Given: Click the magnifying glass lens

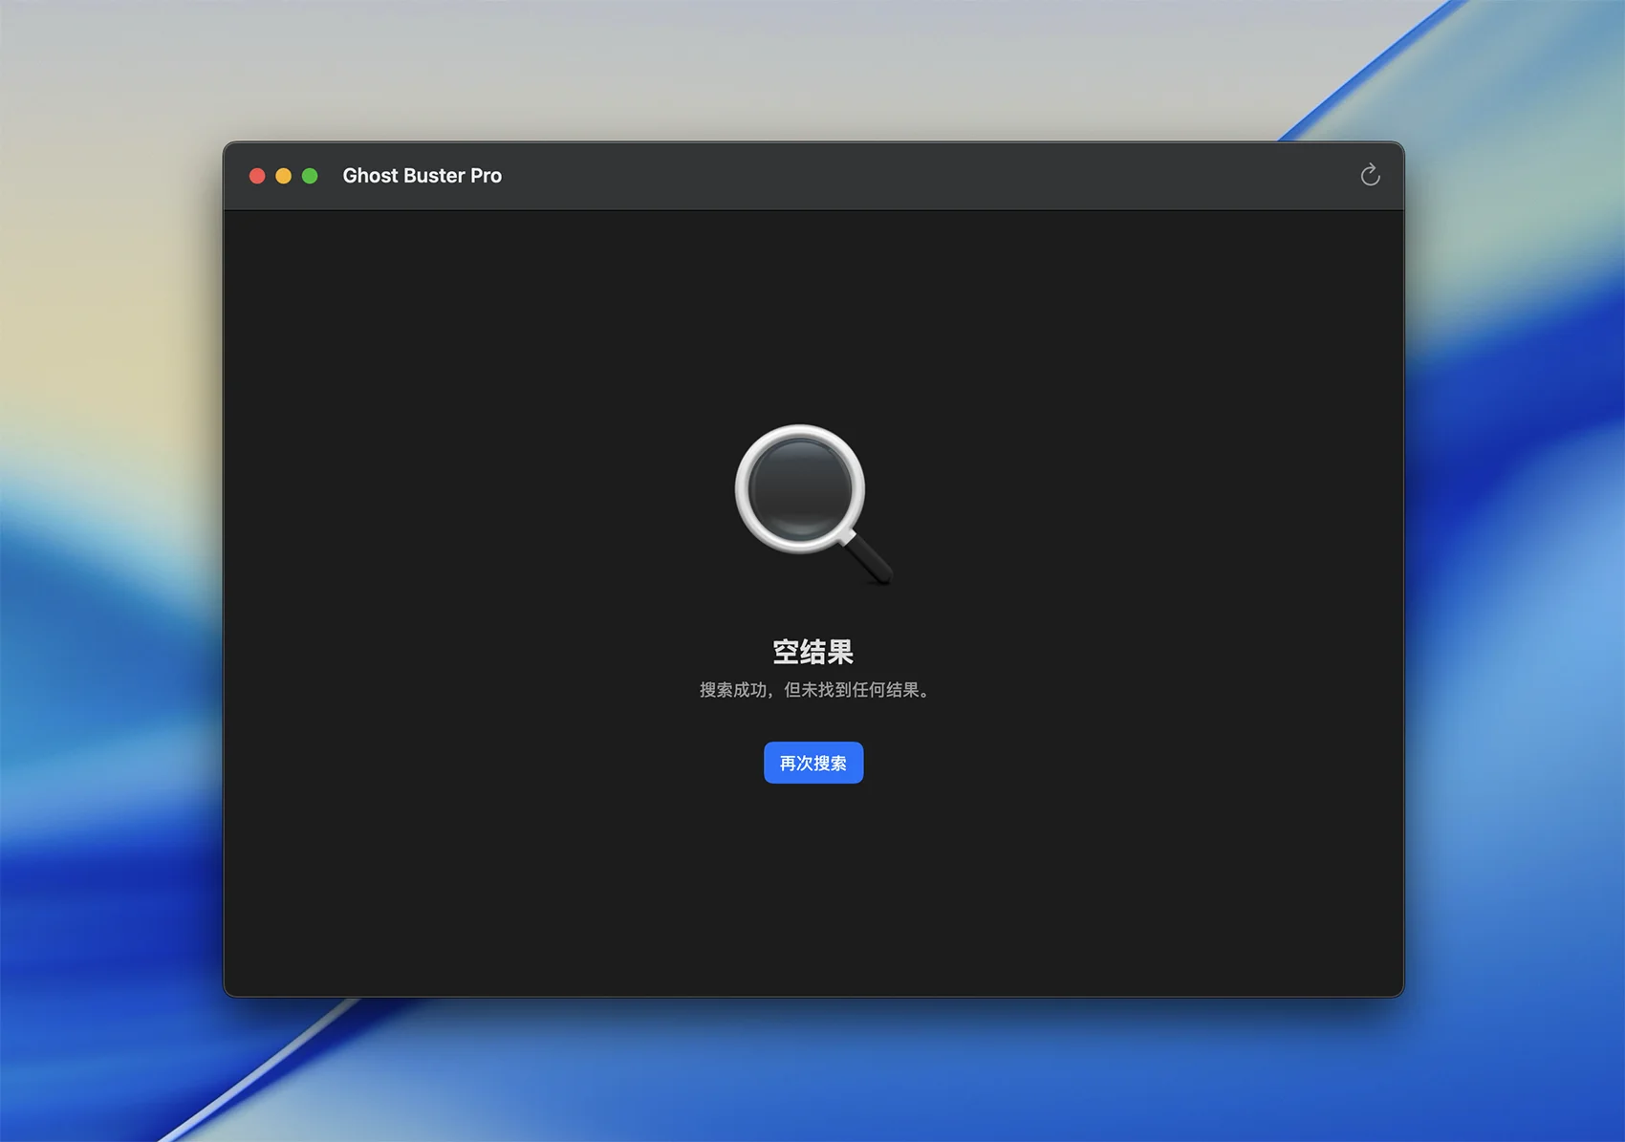Looking at the screenshot, I should point(800,487).
